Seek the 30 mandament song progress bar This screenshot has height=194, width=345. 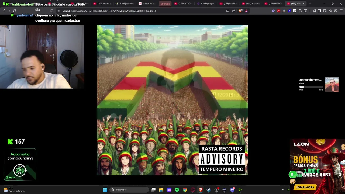click(311, 87)
